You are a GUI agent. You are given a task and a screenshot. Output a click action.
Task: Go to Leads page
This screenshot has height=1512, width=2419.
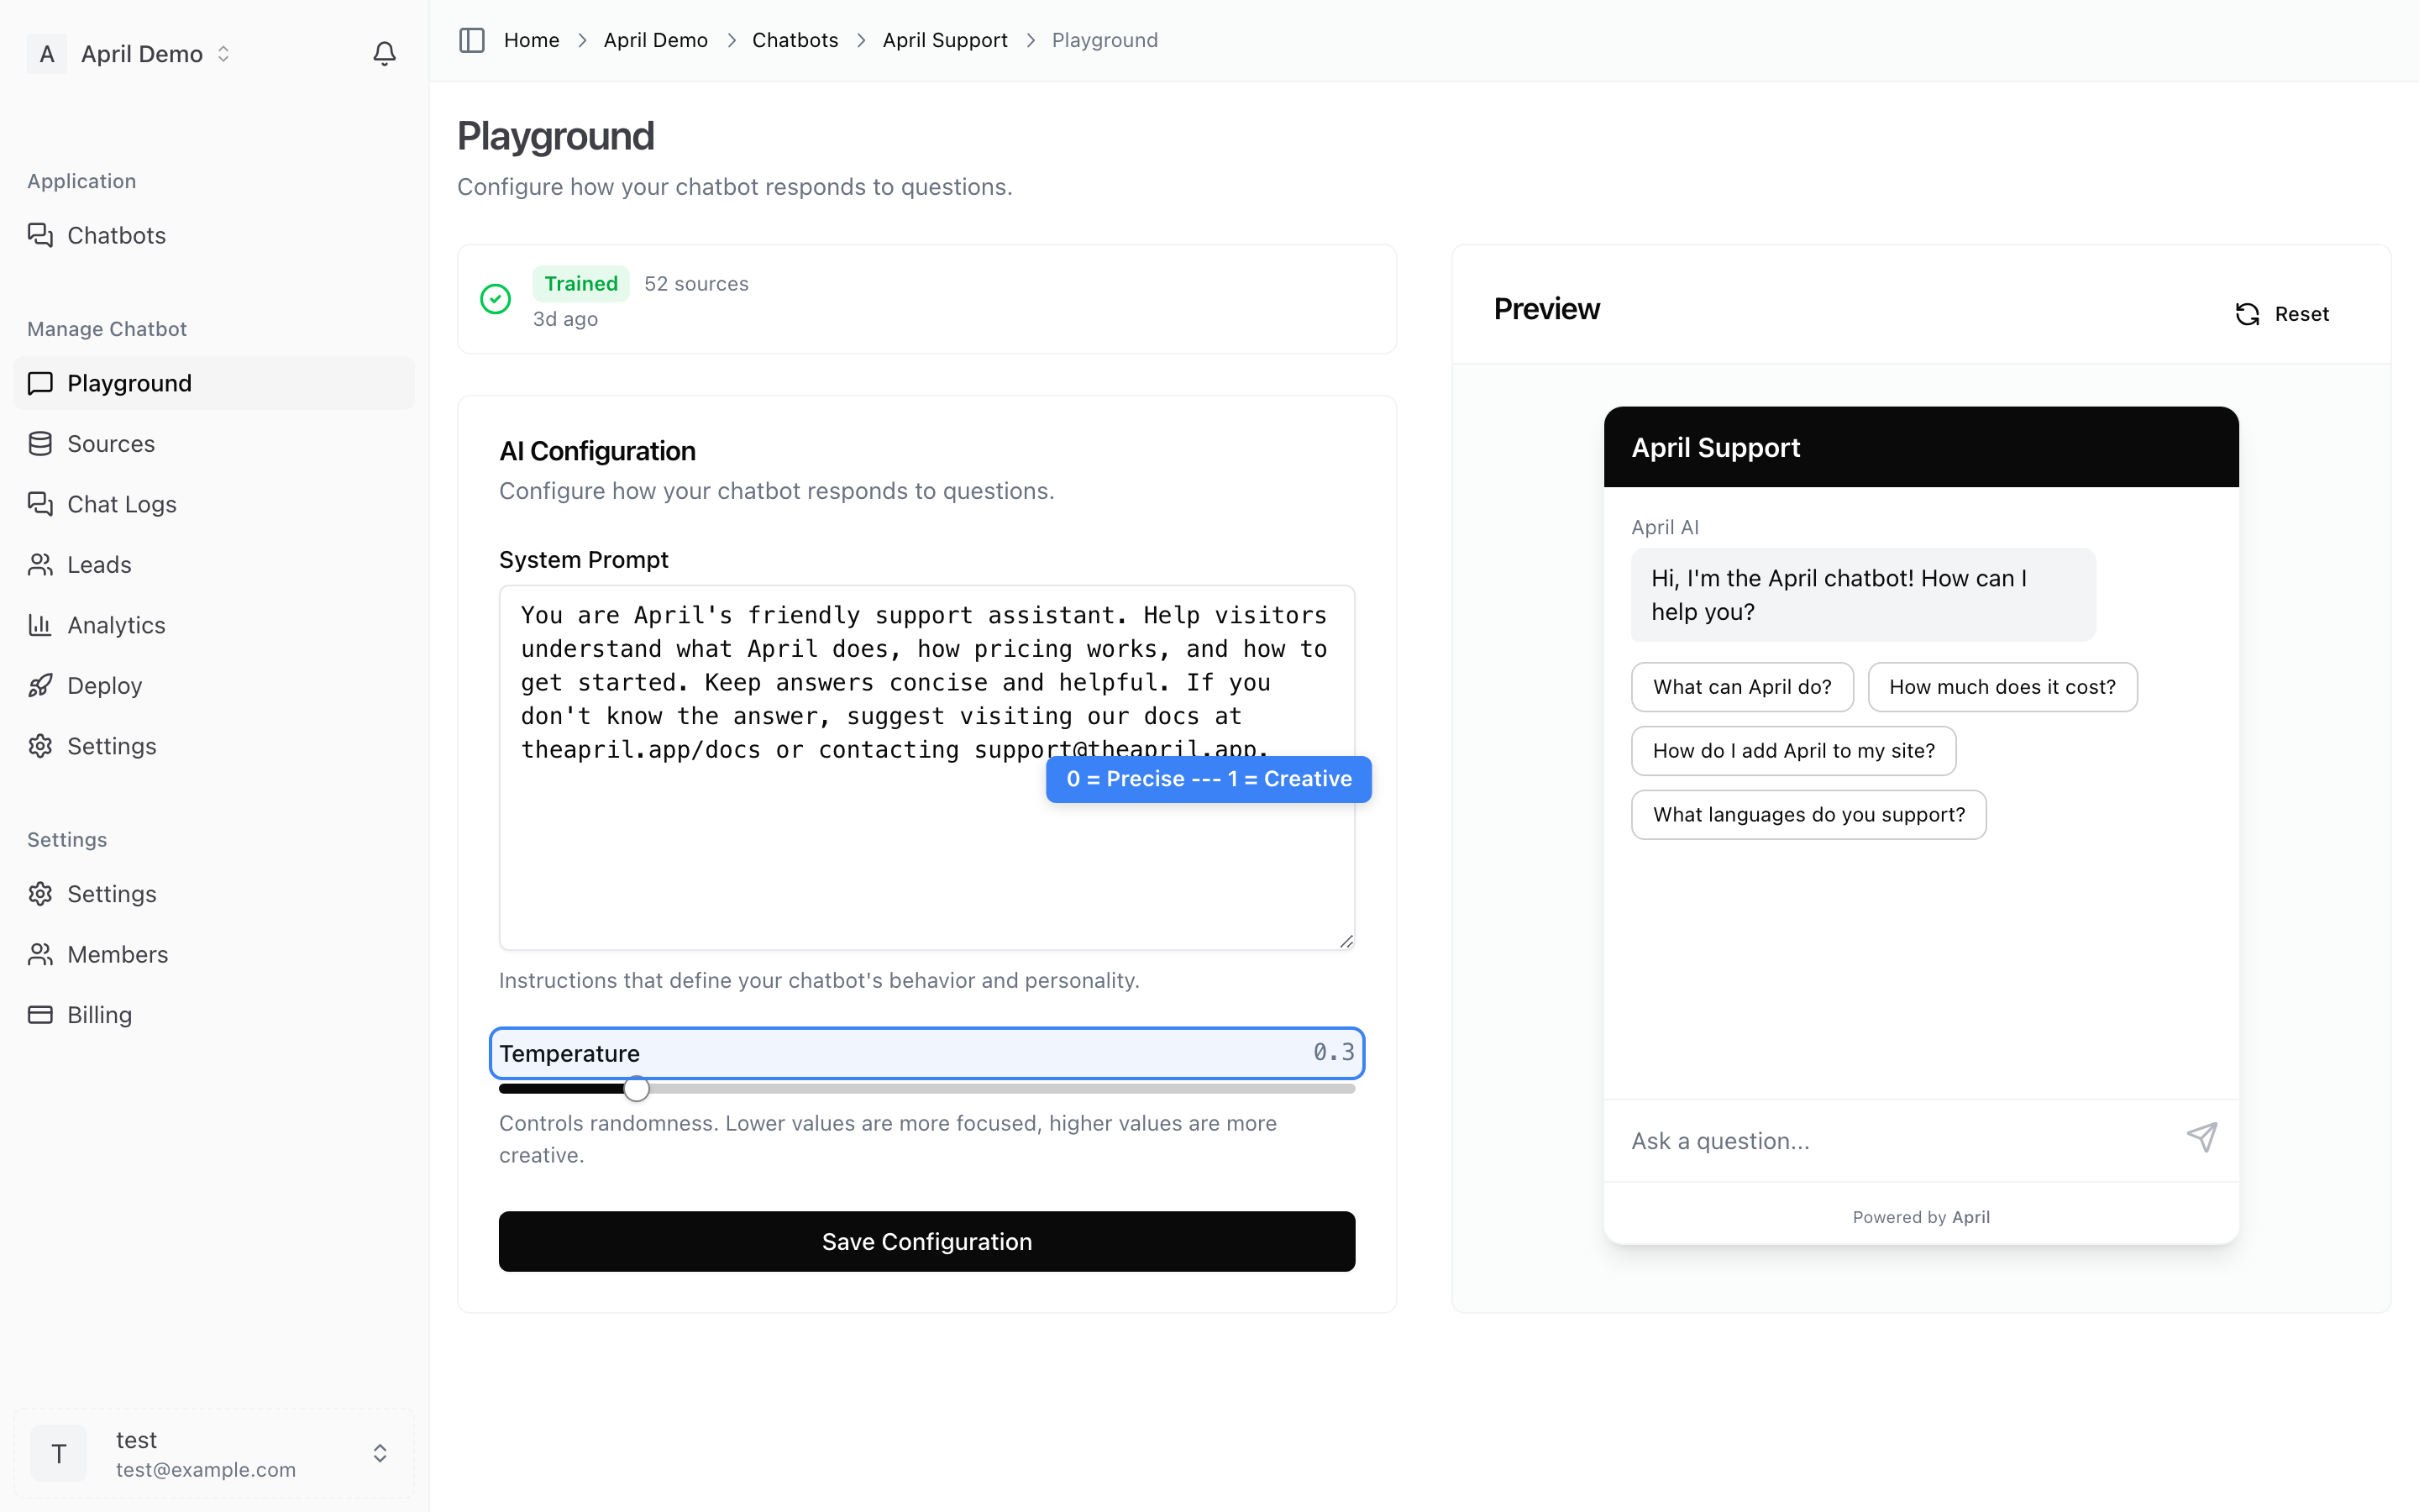coord(214,564)
